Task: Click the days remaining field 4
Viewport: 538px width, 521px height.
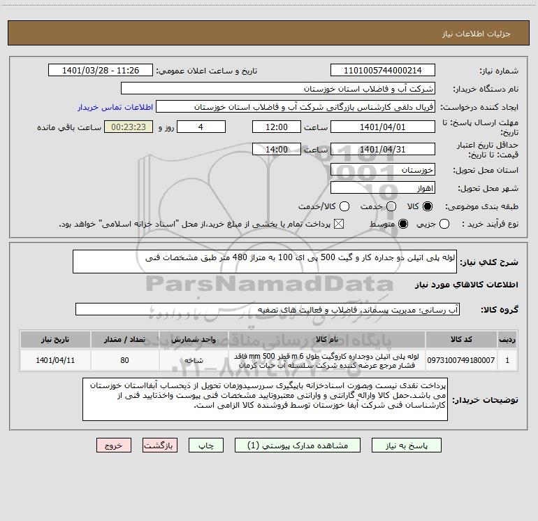Action: click(x=201, y=127)
